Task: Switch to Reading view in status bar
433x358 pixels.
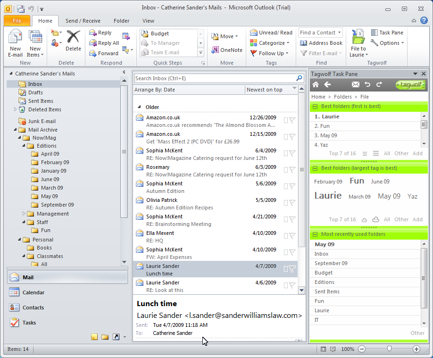Action: (x=333, y=349)
